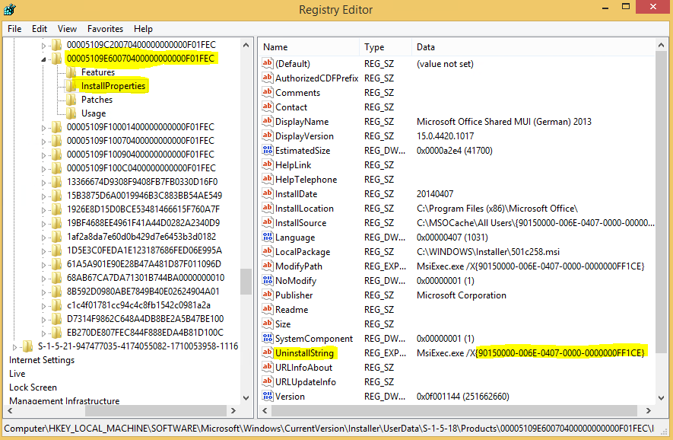Select the Lock Screen key
The width and height of the screenshot is (673, 440).
pyautogui.click(x=33, y=387)
